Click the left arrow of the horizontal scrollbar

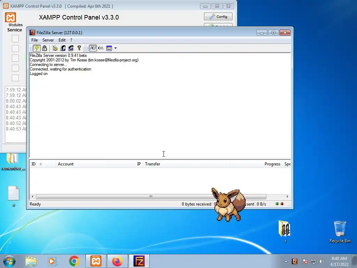pyautogui.click(x=32, y=196)
